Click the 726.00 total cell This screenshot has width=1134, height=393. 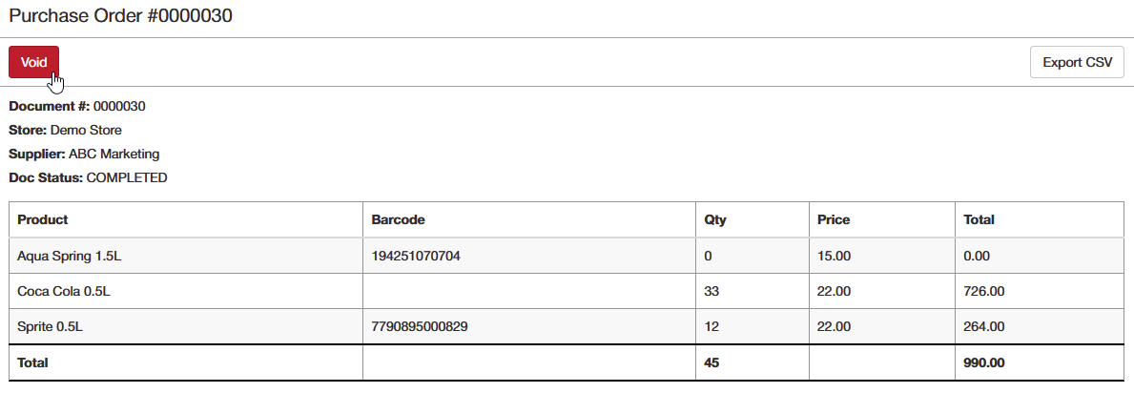[1040, 291]
